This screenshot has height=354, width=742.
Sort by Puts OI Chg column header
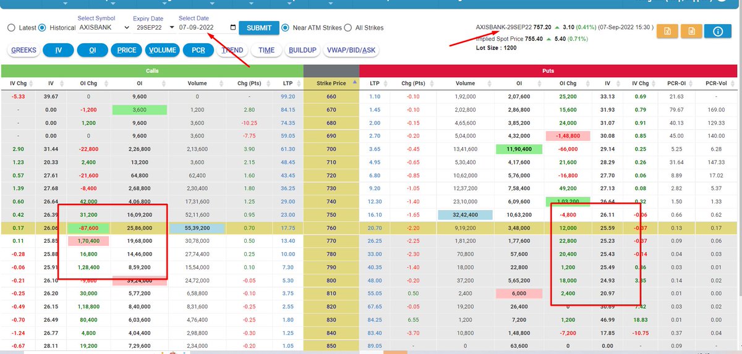pos(567,83)
